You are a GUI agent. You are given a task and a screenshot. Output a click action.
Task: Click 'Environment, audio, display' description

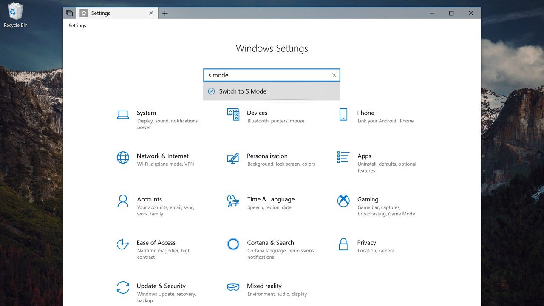click(277, 294)
